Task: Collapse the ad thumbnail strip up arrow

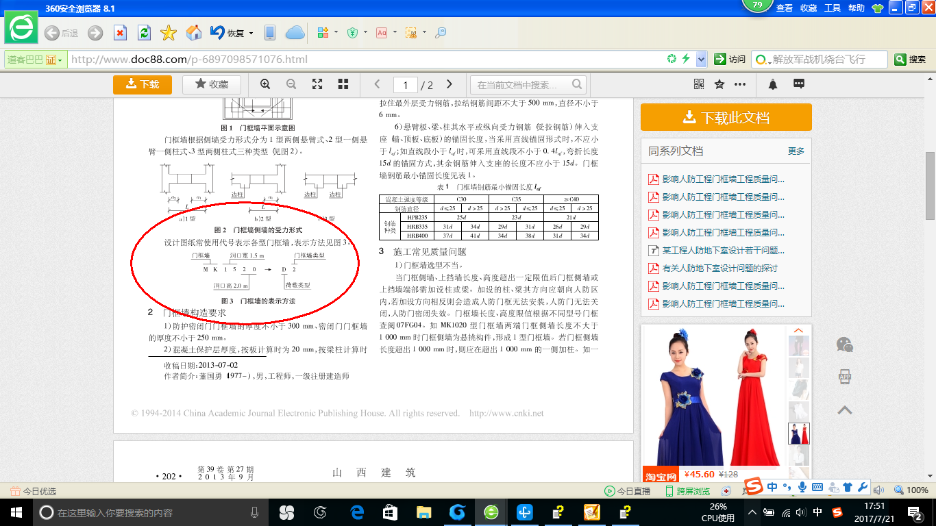Action: [x=798, y=331]
